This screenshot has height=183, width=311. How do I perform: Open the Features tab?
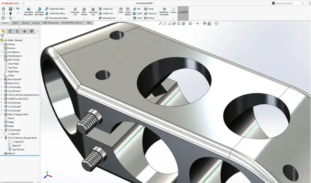5,23
